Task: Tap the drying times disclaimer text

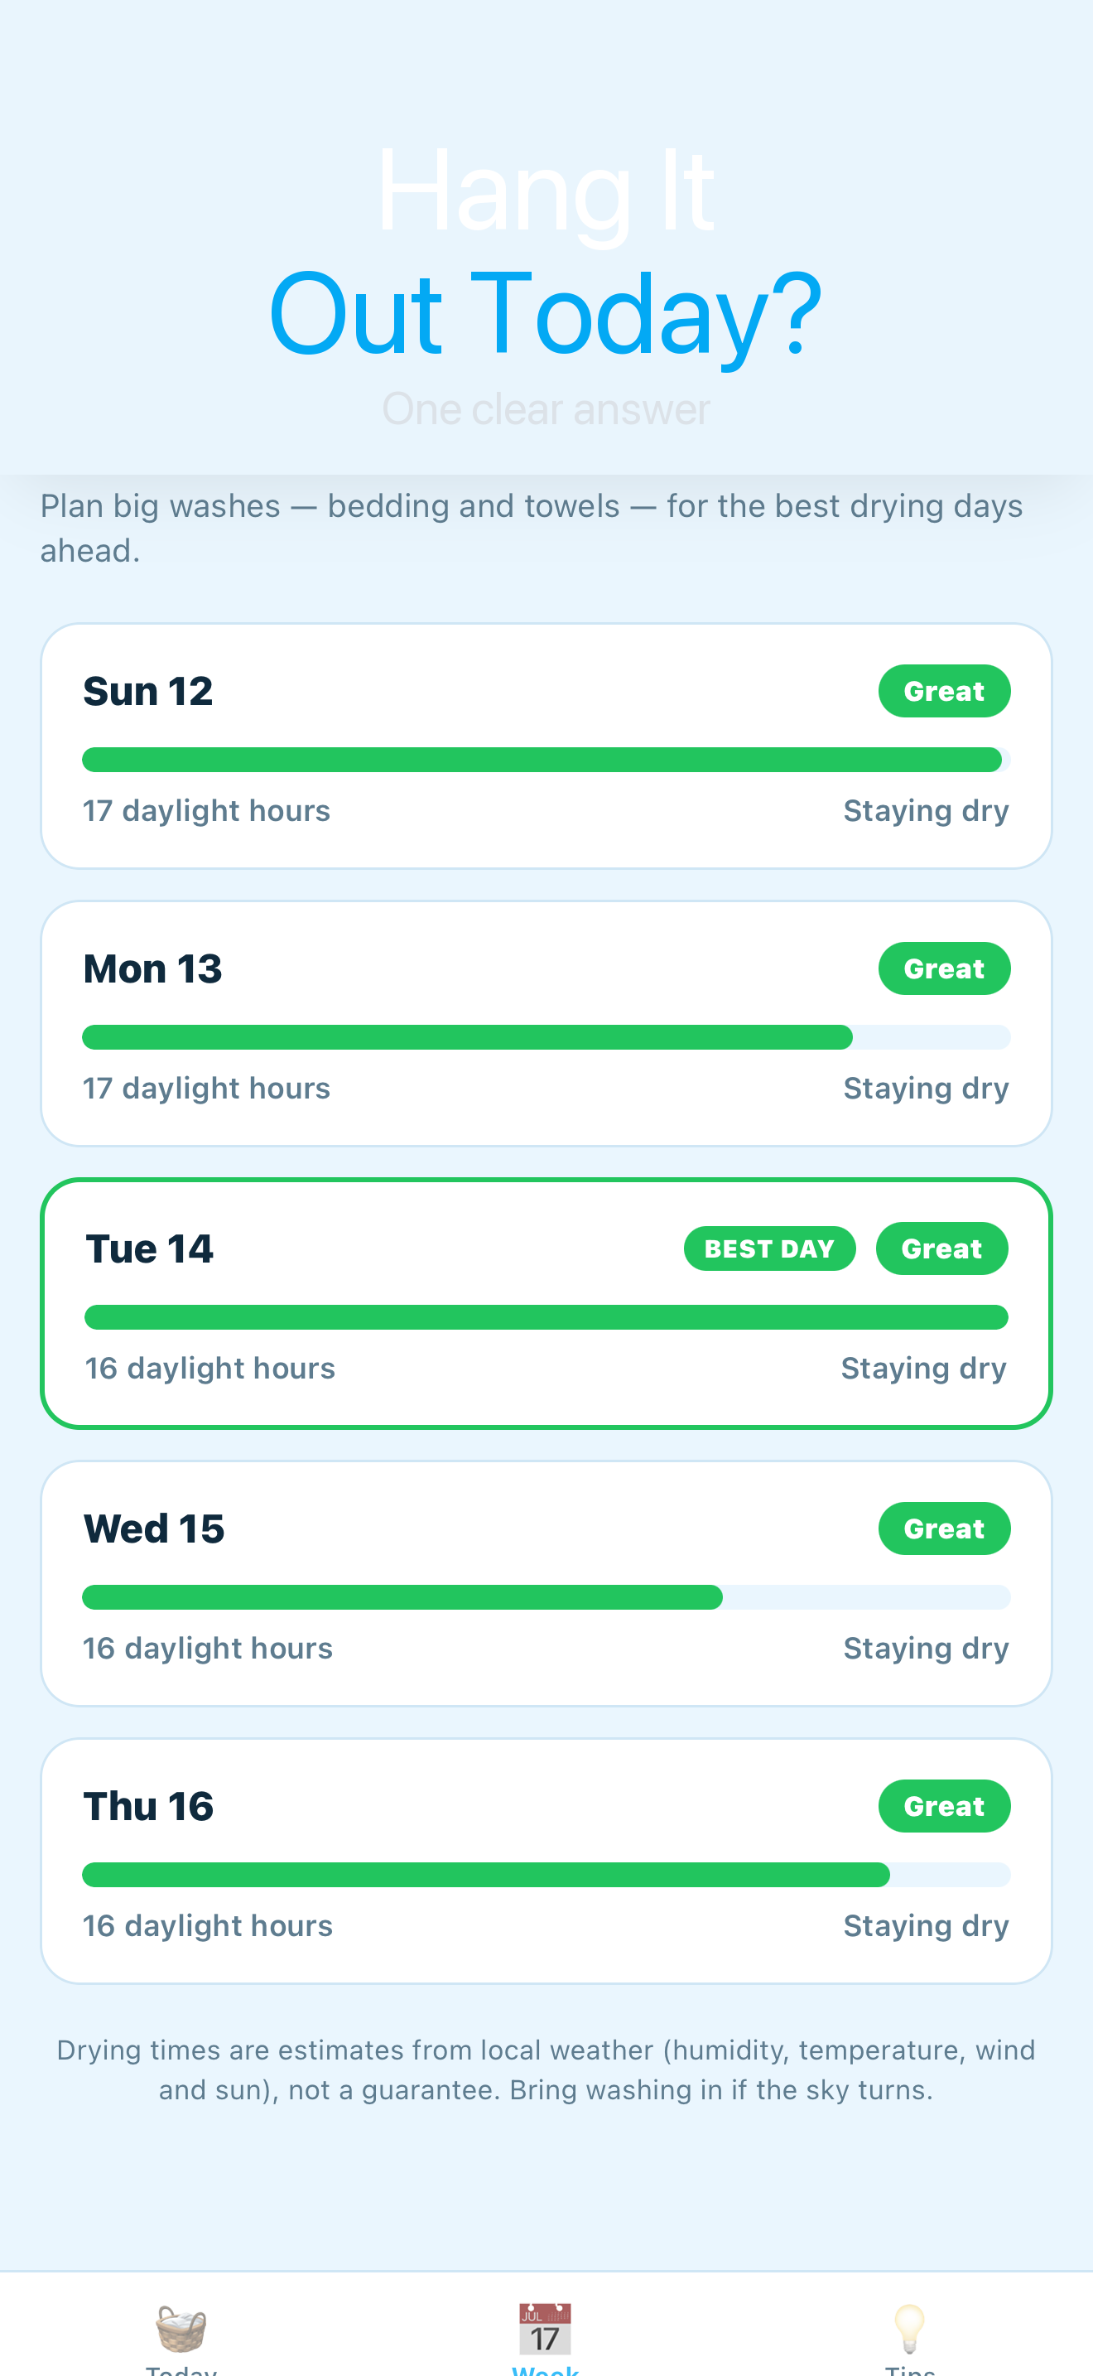Action: tap(546, 2069)
